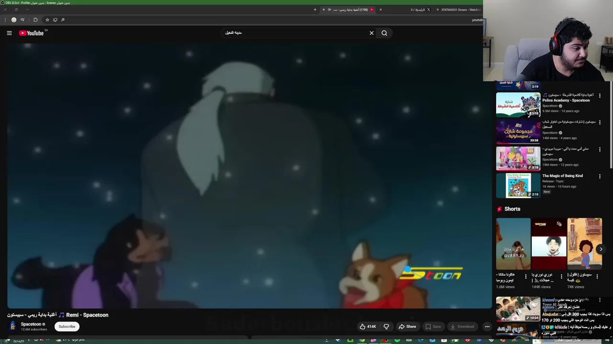
Task: Play Police Academy - Spacetoon thumbnail
Action: tap(518, 105)
